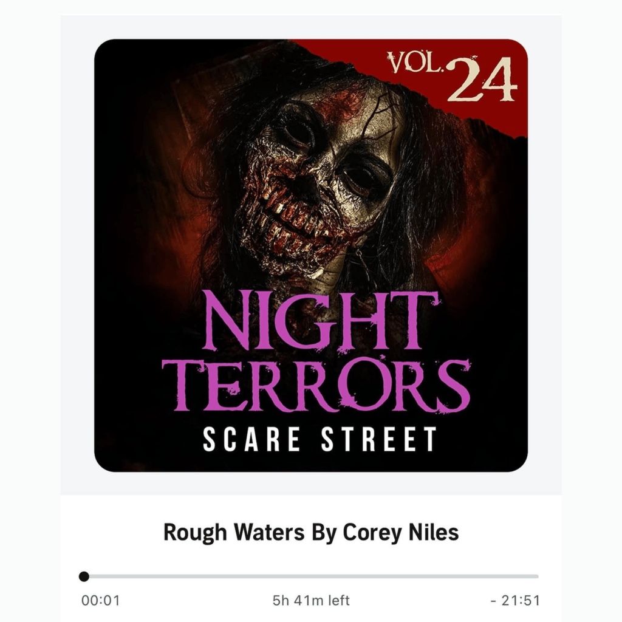Toggle the -21:51 remaining chapter time display
This screenshot has height=622, width=622.
click(x=515, y=601)
